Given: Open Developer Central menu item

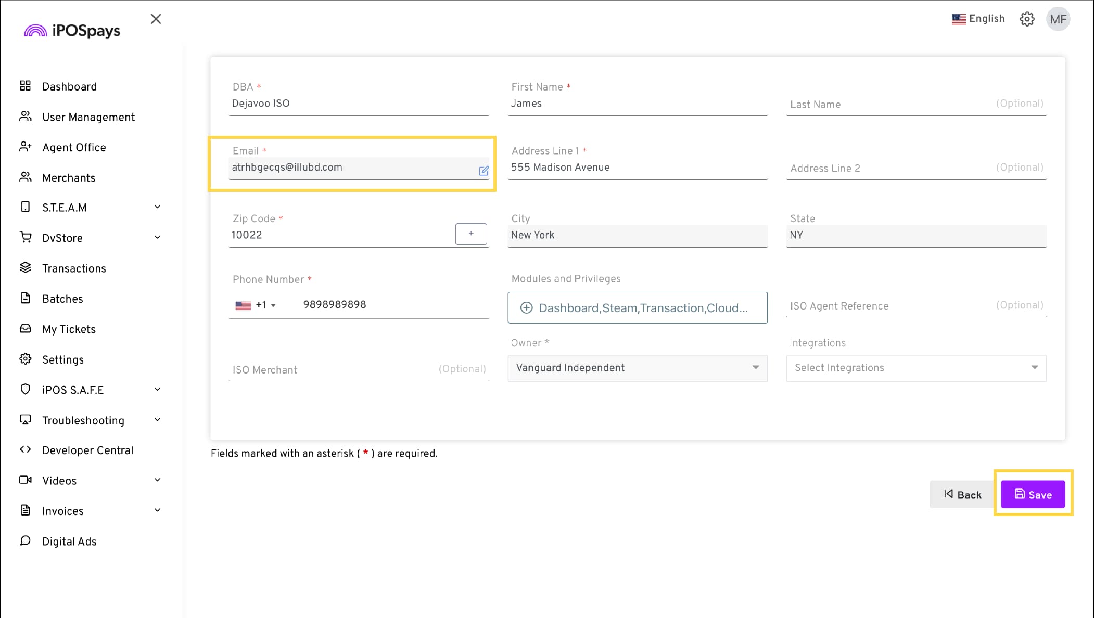Looking at the screenshot, I should coord(87,450).
